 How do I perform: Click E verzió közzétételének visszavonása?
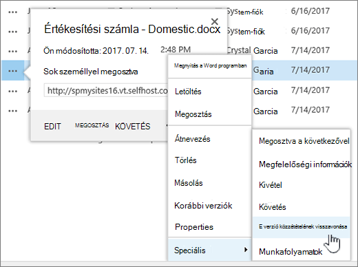pos(302,226)
